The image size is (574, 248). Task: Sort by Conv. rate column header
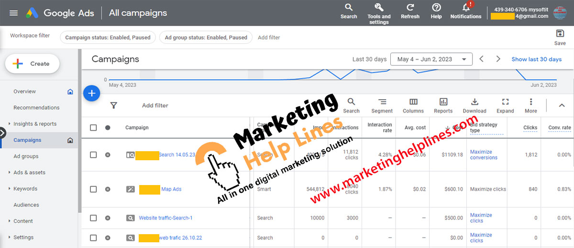560,128
